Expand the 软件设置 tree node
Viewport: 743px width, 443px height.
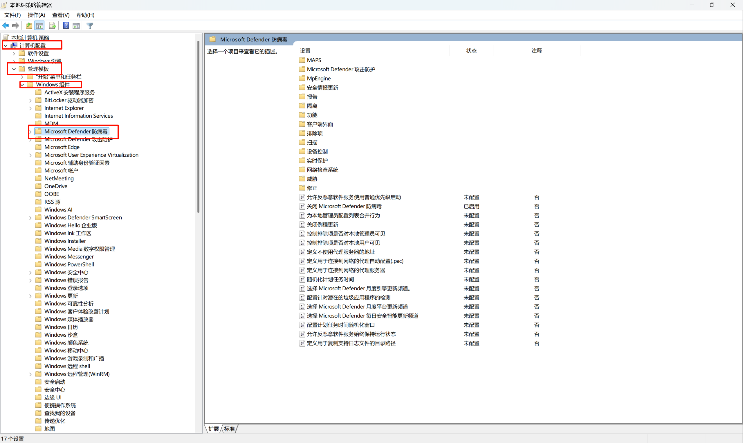pyautogui.click(x=14, y=53)
